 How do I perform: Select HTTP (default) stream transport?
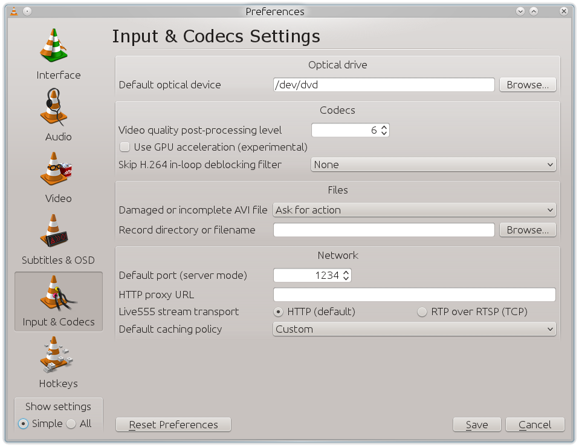click(278, 312)
